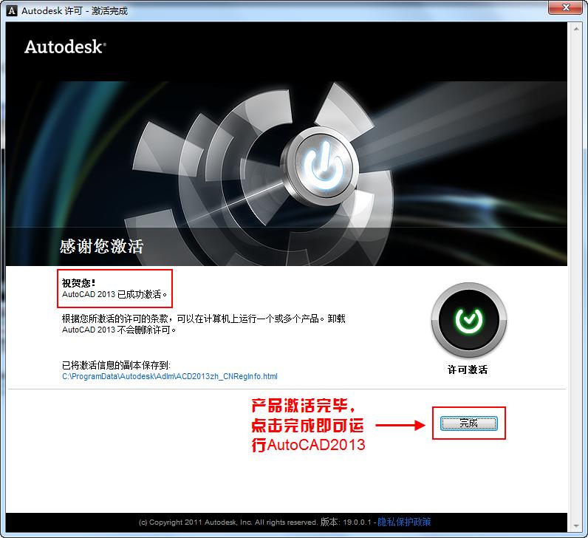
Task: Click the 已将激活信息的副本保存到 text
Action: [116, 365]
